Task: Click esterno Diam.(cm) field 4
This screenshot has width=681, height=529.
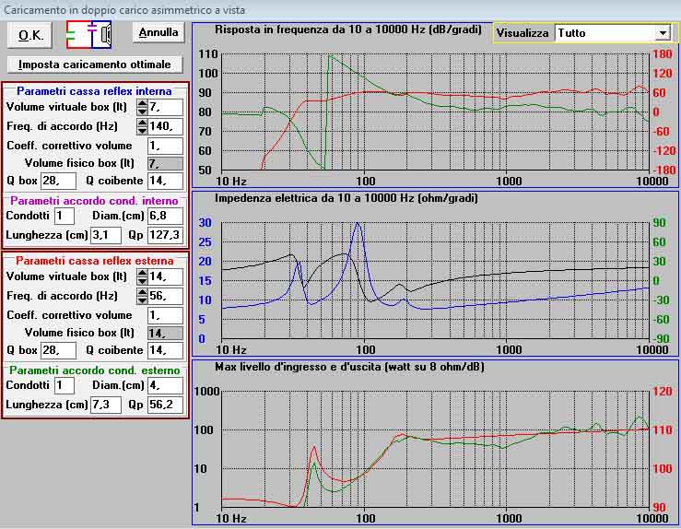Action: [x=166, y=385]
